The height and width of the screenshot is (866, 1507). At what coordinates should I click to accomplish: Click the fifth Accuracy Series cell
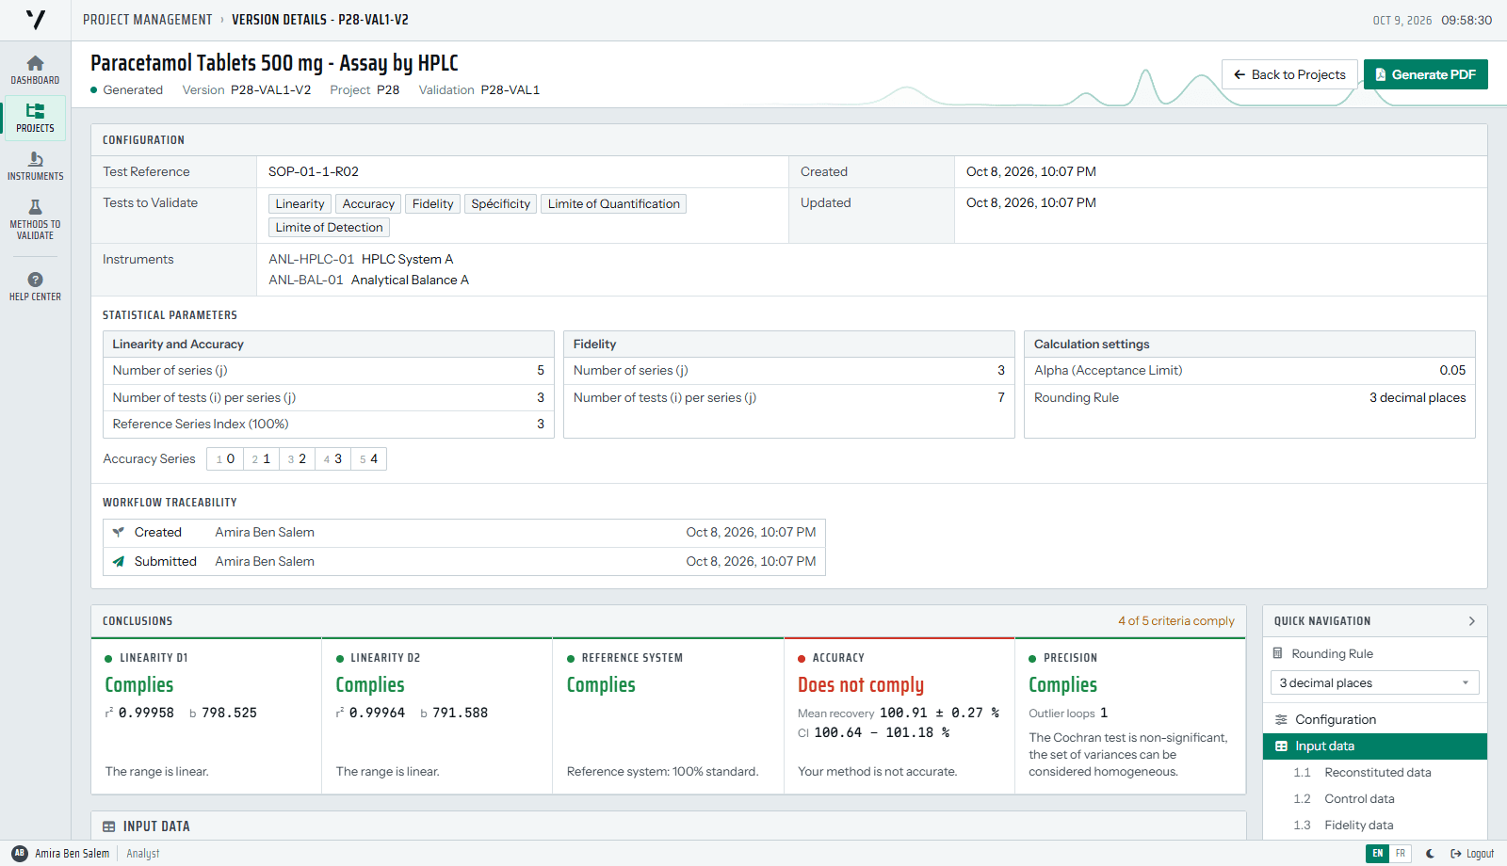click(x=368, y=458)
